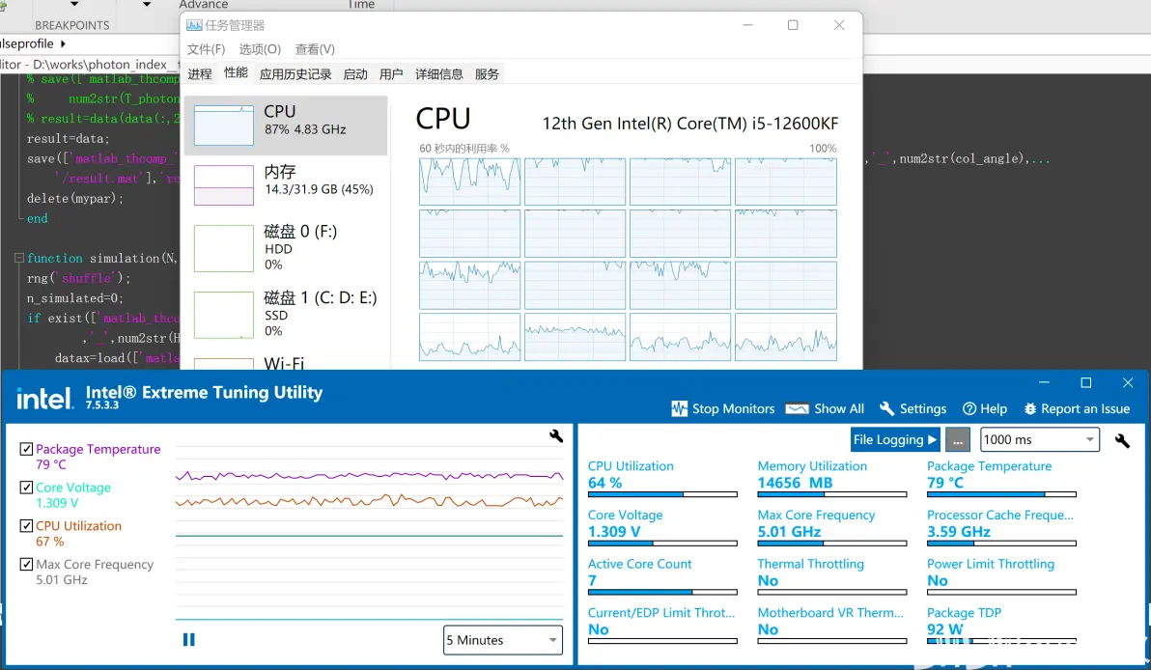Switch to the 详细信息 tab in Task Manager
The width and height of the screenshot is (1151, 670).
(439, 74)
